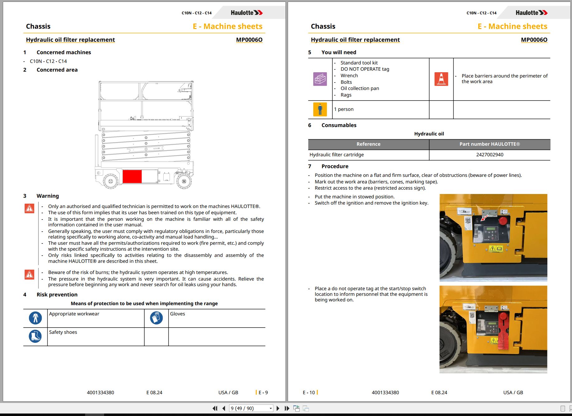572x416 pixels.
Task: Go to the next page arrow
Action: click(x=278, y=408)
